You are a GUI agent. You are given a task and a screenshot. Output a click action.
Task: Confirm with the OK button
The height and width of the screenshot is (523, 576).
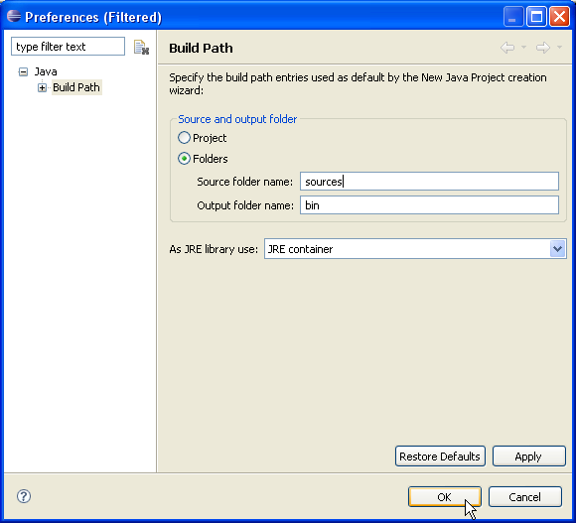[445, 497]
